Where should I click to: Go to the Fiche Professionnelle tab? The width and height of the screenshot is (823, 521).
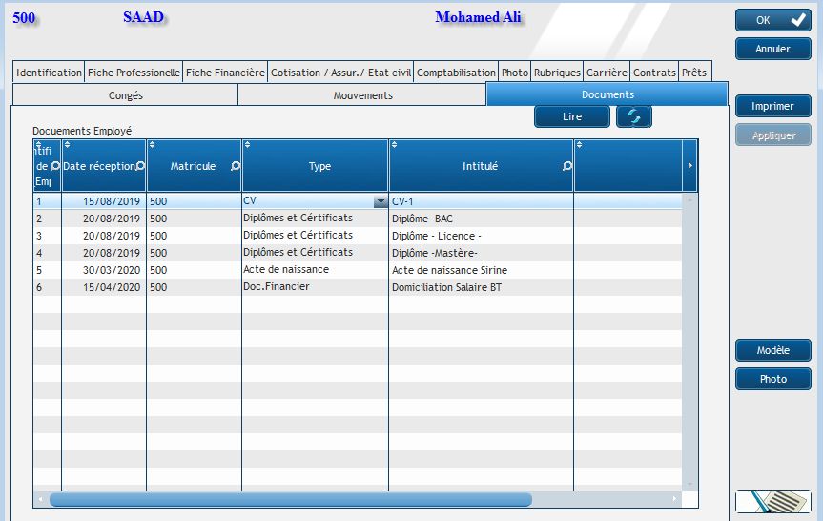(x=134, y=73)
